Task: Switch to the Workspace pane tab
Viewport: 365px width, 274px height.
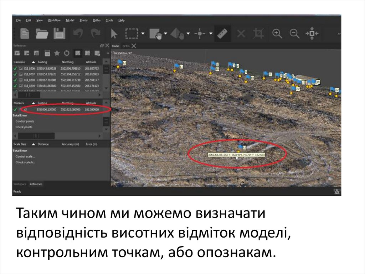Action: pos(20,184)
